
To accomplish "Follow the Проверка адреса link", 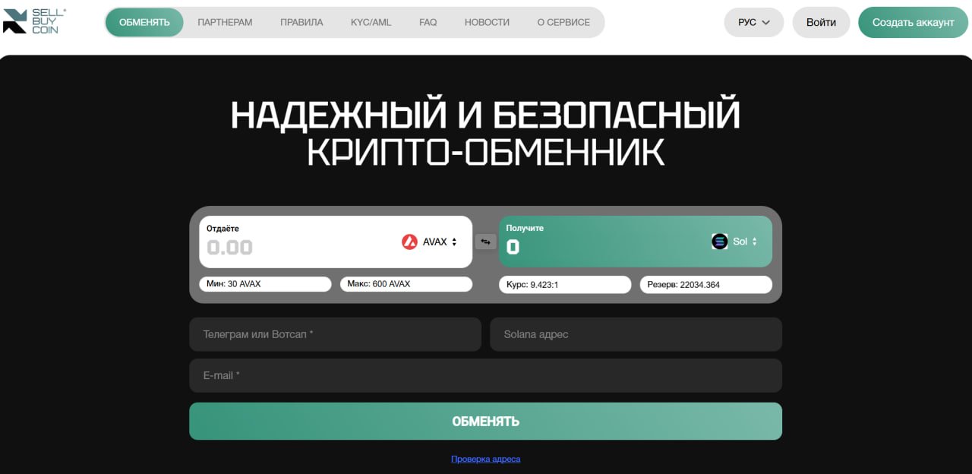I will pyautogui.click(x=485, y=459).
